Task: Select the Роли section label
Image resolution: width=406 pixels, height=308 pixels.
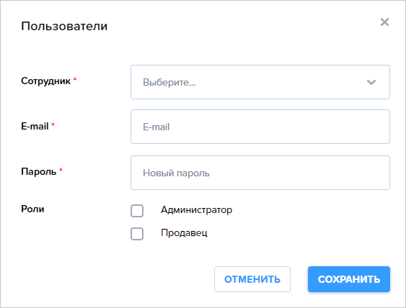Action: (32, 209)
